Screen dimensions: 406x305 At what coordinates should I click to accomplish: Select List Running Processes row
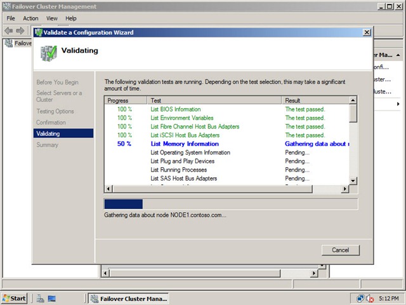[x=227, y=170]
